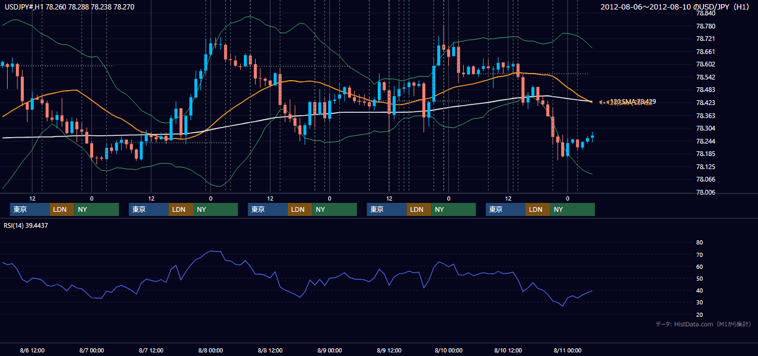
Task: Click the 78.483 price axis label
Action: [706, 90]
